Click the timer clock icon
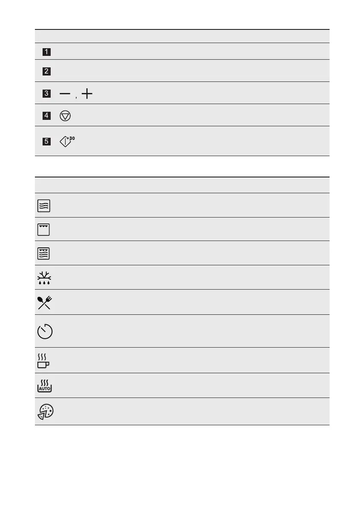Screen dimensions: 350x508 click(x=45, y=331)
